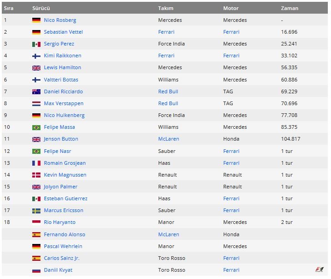Open Sebastian Vettel's driver link
This screenshot has width=331, height=279.
(63, 32)
